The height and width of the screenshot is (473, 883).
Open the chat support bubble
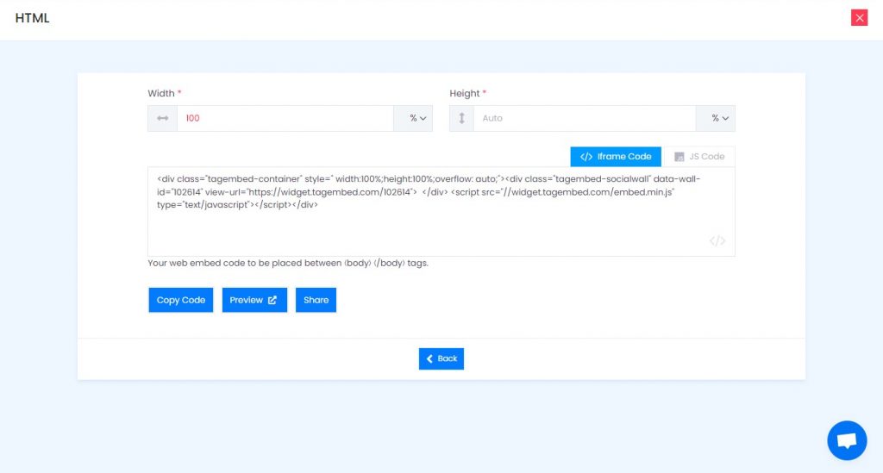point(847,440)
